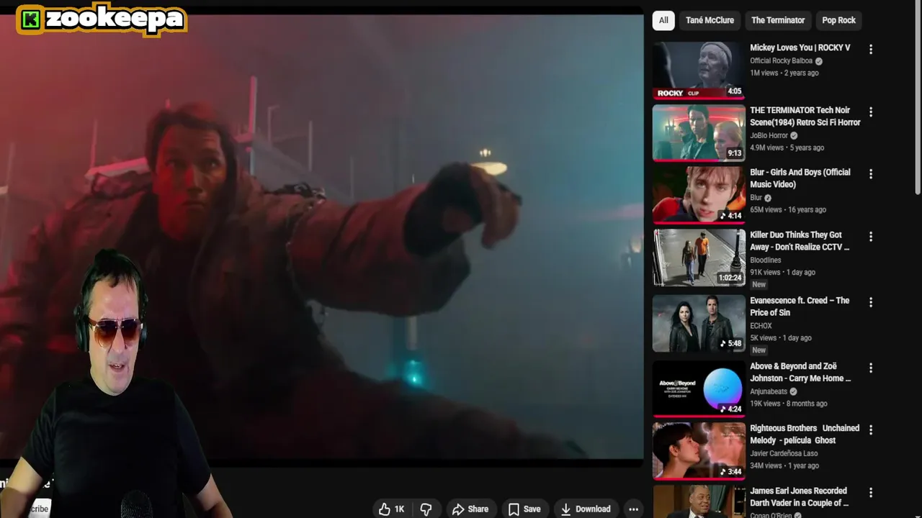Like the video with thumbs up

[392, 509]
